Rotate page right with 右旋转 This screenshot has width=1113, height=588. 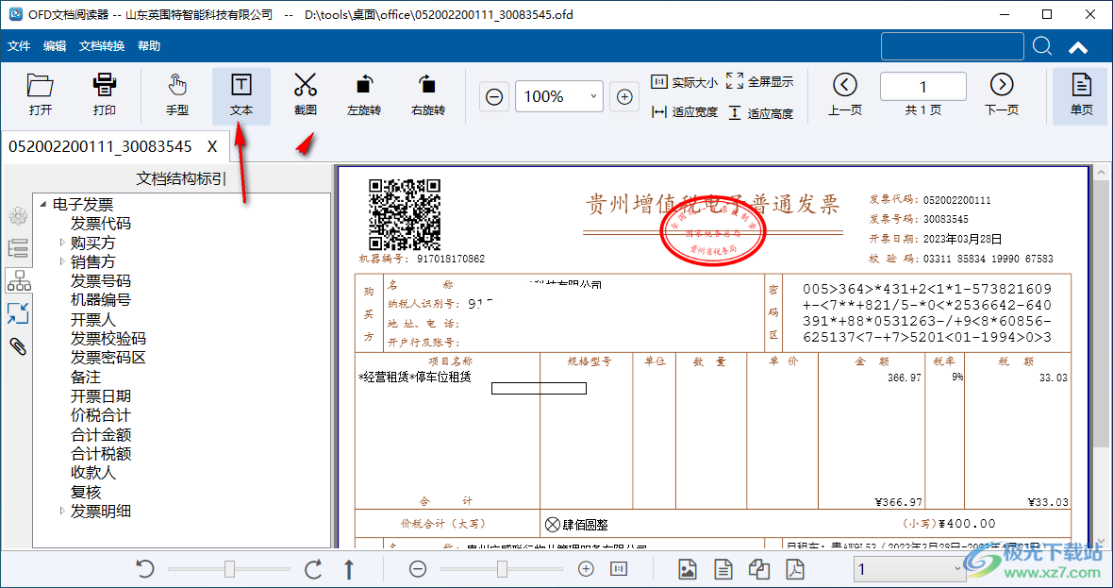428,96
